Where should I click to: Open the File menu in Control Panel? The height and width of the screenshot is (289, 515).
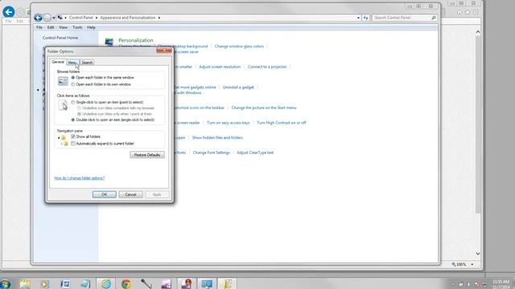pos(39,27)
